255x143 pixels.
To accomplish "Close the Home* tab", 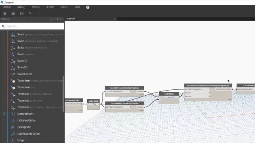I will coord(115,19).
